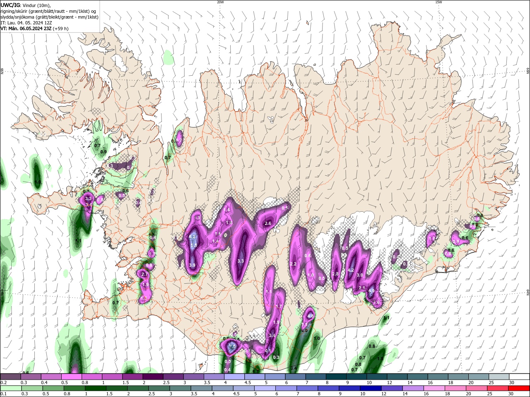Click the bright pink 0.5–0.8 snow legend swatch
The width and height of the screenshot is (530, 397).
click(71, 377)
